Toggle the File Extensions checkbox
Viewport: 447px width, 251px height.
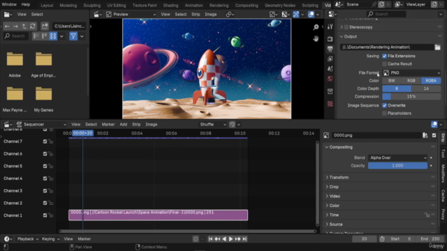tap(385, 56)
